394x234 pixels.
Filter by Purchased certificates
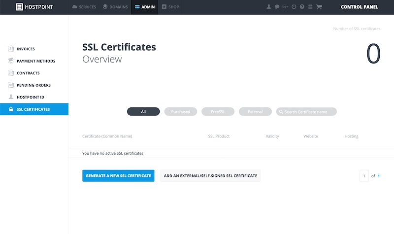click(x=181, y=112)
